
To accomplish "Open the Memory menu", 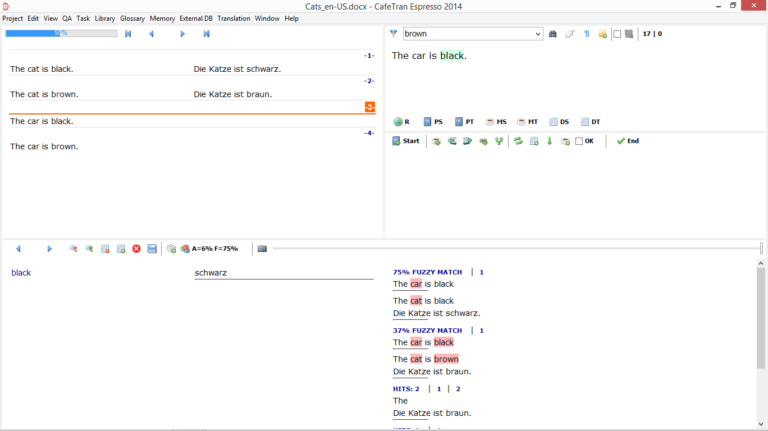I will (x=162, y=19).
